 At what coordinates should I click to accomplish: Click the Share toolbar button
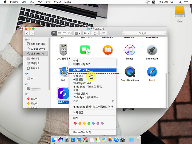coord(95,33)
